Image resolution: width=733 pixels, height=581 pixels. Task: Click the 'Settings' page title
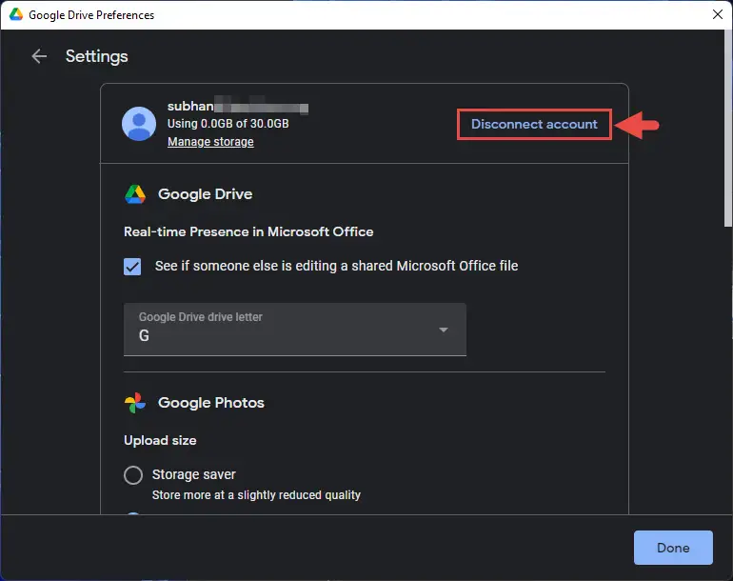coord(97,56)
